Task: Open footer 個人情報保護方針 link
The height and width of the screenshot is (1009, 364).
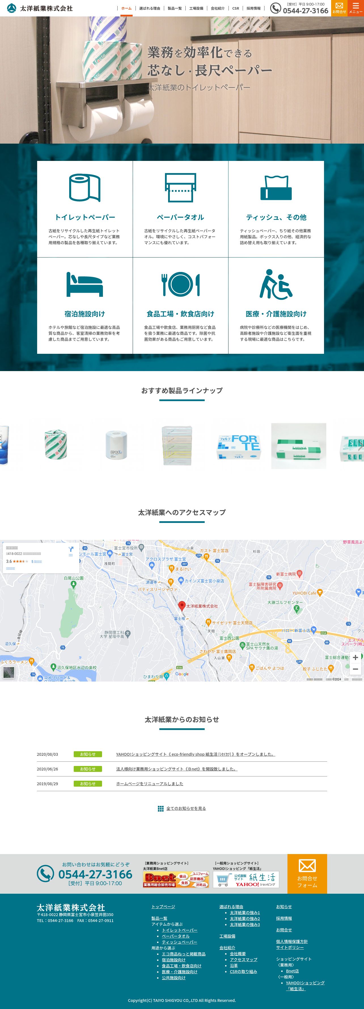Action: [292, 942]
